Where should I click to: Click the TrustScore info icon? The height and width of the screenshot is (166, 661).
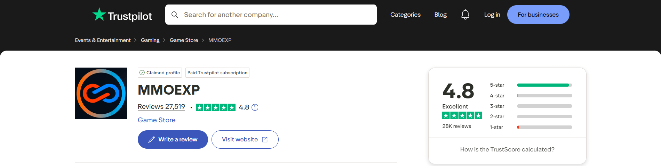click(x=255, y=107)
